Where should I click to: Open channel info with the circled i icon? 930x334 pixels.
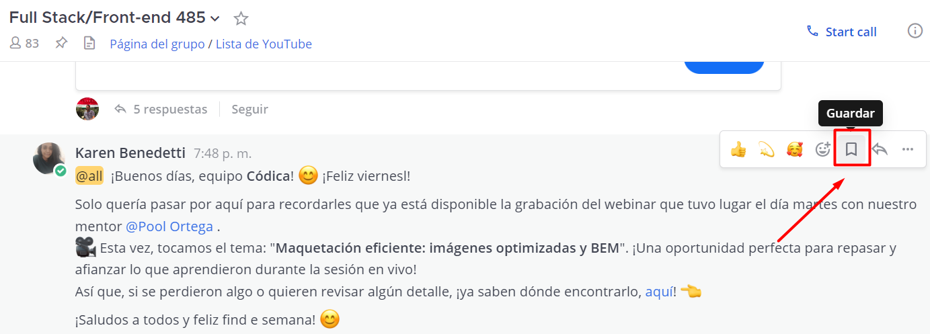click(x=915, y=31)
